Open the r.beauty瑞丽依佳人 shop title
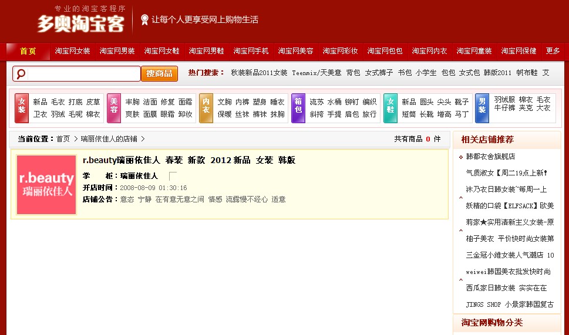The height and width of the screenshot is (335, 569). 189,160
